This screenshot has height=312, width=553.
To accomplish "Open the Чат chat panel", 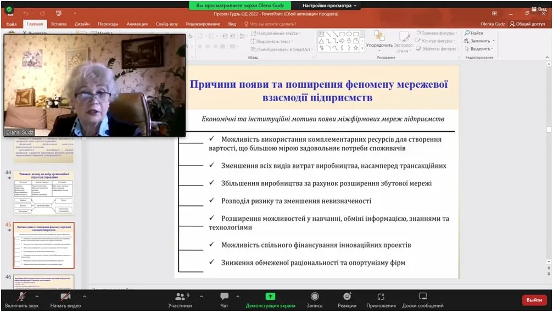I will (224, 300).
